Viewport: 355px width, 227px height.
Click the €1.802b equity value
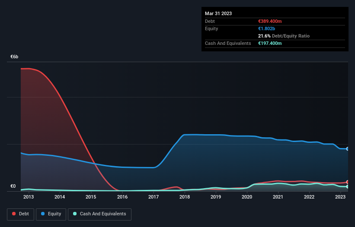click(x=266, y=28)
